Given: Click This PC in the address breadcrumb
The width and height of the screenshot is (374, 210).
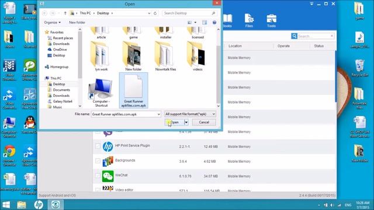Looking at the screenshot, I should click(85, 13).
